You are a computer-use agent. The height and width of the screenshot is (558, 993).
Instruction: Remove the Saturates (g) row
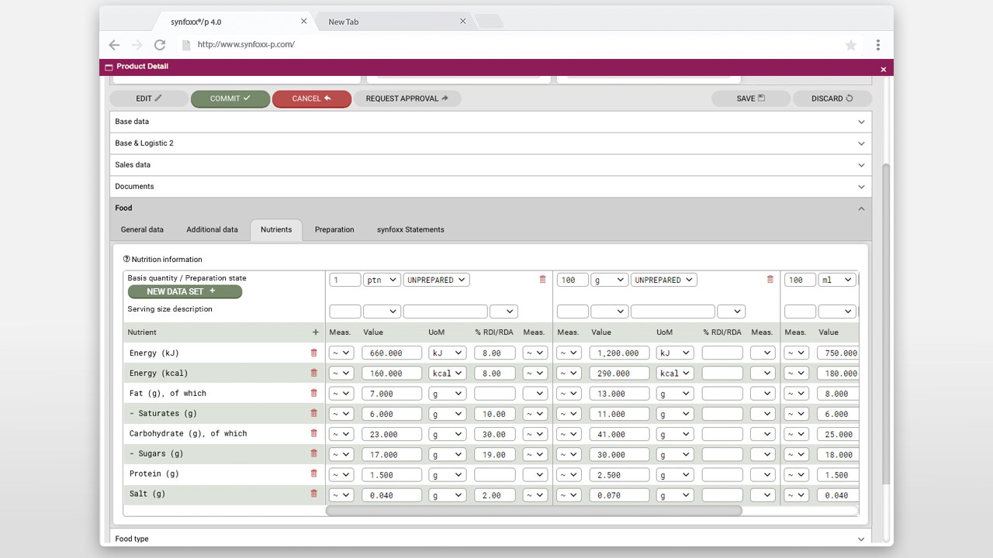click(314, 413)
